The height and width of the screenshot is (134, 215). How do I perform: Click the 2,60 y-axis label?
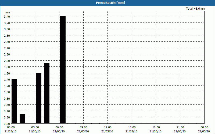7,42
